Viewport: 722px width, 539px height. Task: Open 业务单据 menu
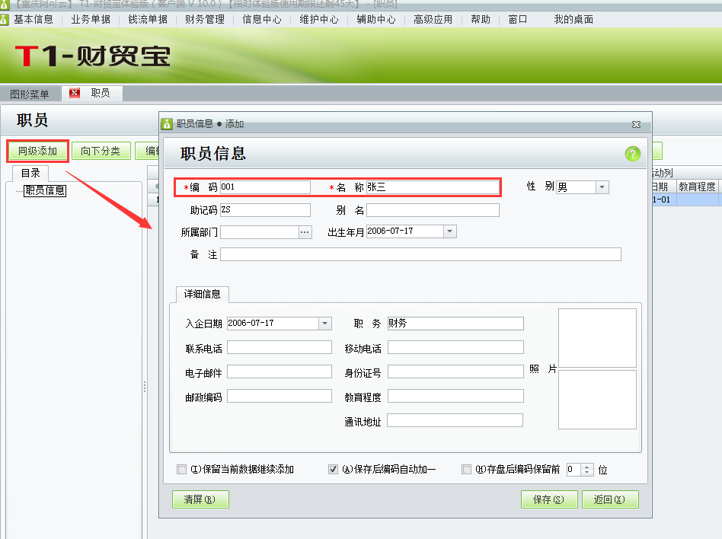point(91,19)
